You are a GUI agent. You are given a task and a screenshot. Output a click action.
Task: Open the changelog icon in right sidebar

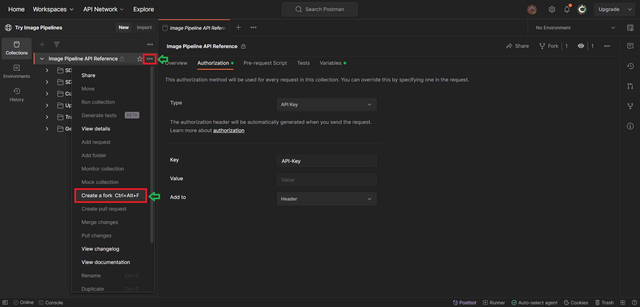click(630, 66)
